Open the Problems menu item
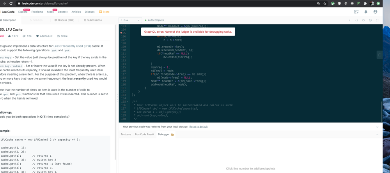390x173 pixels. (x=37, y=12)
